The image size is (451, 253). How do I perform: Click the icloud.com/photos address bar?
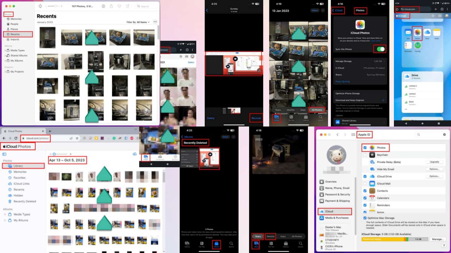(x=35, y=138)
